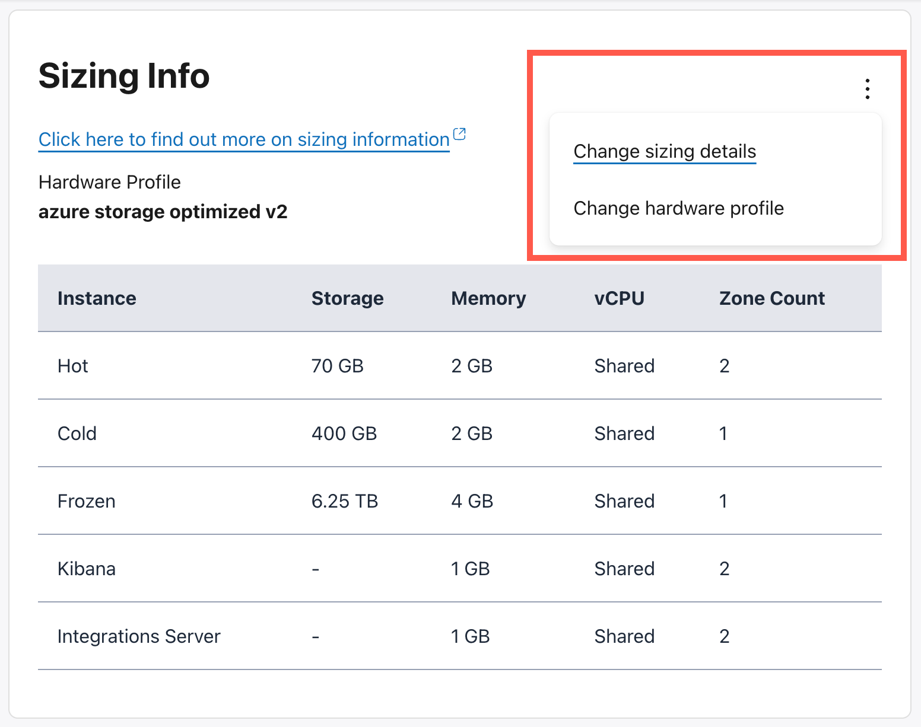The width and height of the screenshot is (921, 727).
Task: Click the Hardware Profile label
Action: pos(110,182)
